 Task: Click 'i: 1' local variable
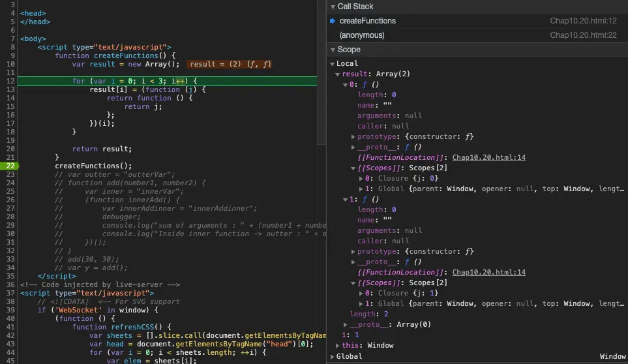350,335
